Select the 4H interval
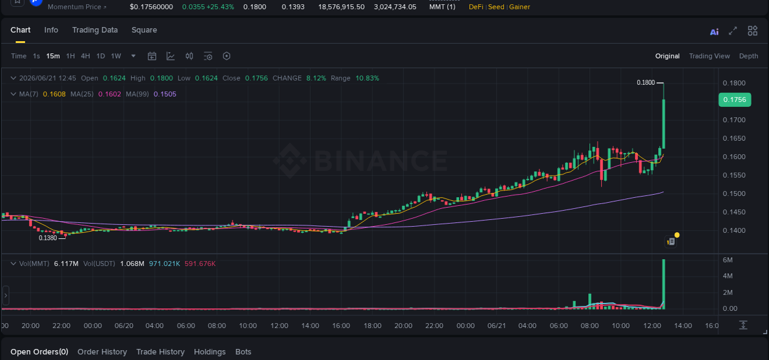The image size is (769, 360). click(85, 56)
